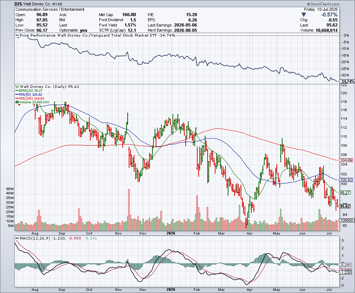The height and width of the screenshot is (293, 355).
Task: Click the tall early-February volume spike bar
Action: pos(197,213)
